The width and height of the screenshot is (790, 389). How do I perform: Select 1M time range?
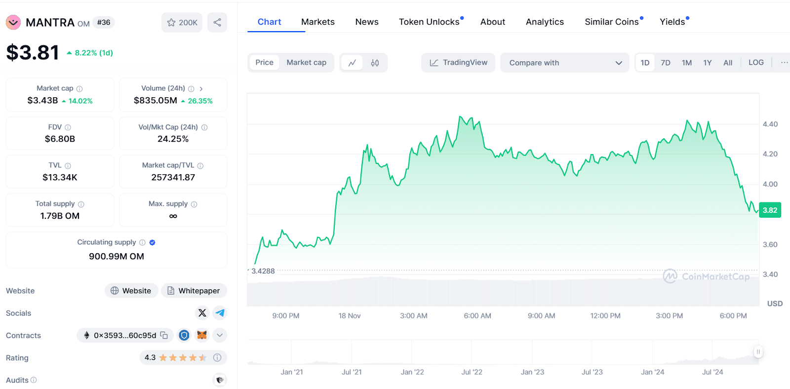click(x=687, y=63)
